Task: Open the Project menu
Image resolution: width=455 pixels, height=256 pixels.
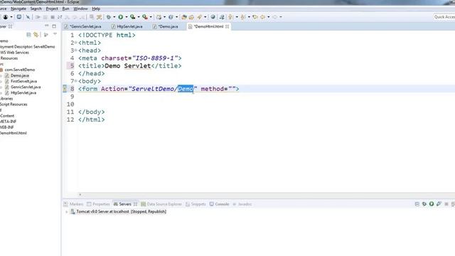Action: [x=52, y=9]
